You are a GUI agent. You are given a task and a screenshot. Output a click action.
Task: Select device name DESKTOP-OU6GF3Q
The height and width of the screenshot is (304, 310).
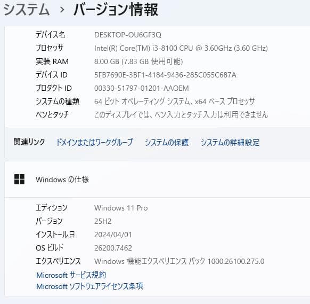click(128, 35)
